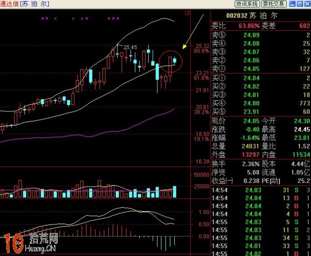
Task: Click PE(动) value 25.2
Action: [x=304, y=181]
